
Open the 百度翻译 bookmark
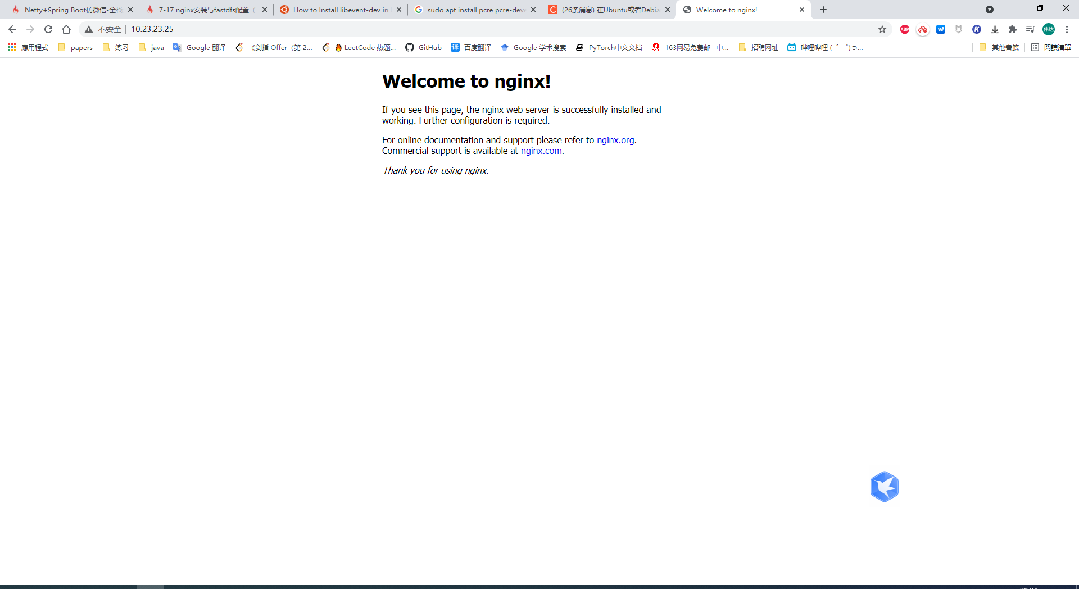471,47
